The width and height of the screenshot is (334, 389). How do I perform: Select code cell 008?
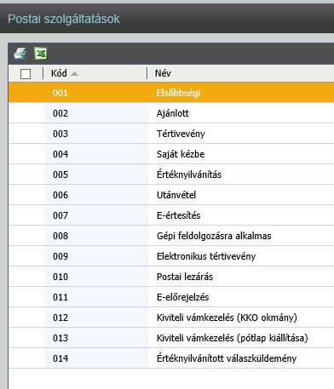tap(60, 236)
